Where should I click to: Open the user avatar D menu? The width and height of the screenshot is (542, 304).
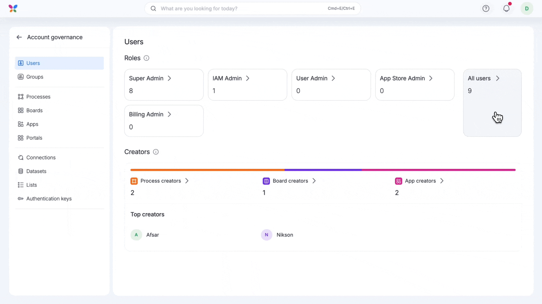tap(527, 8)
